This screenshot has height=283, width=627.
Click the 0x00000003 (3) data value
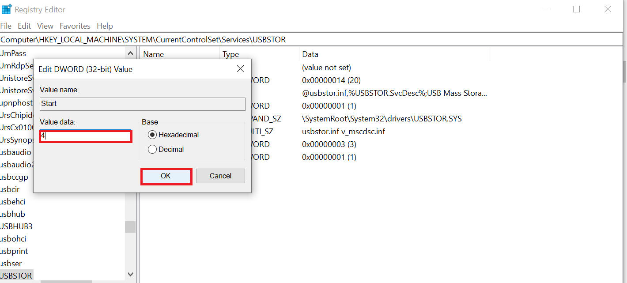coord(329,144)
